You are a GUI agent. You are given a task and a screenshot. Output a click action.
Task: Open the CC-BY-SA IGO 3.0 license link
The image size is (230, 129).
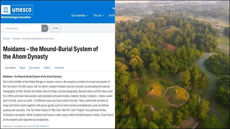coord(41,126)
